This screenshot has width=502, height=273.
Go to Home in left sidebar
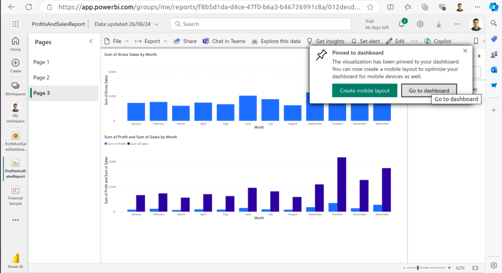[x=16, y=44]
